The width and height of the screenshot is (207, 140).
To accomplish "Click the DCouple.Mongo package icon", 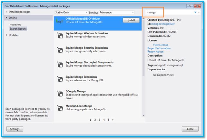I will pyautogui.click(x=60, y=94).
